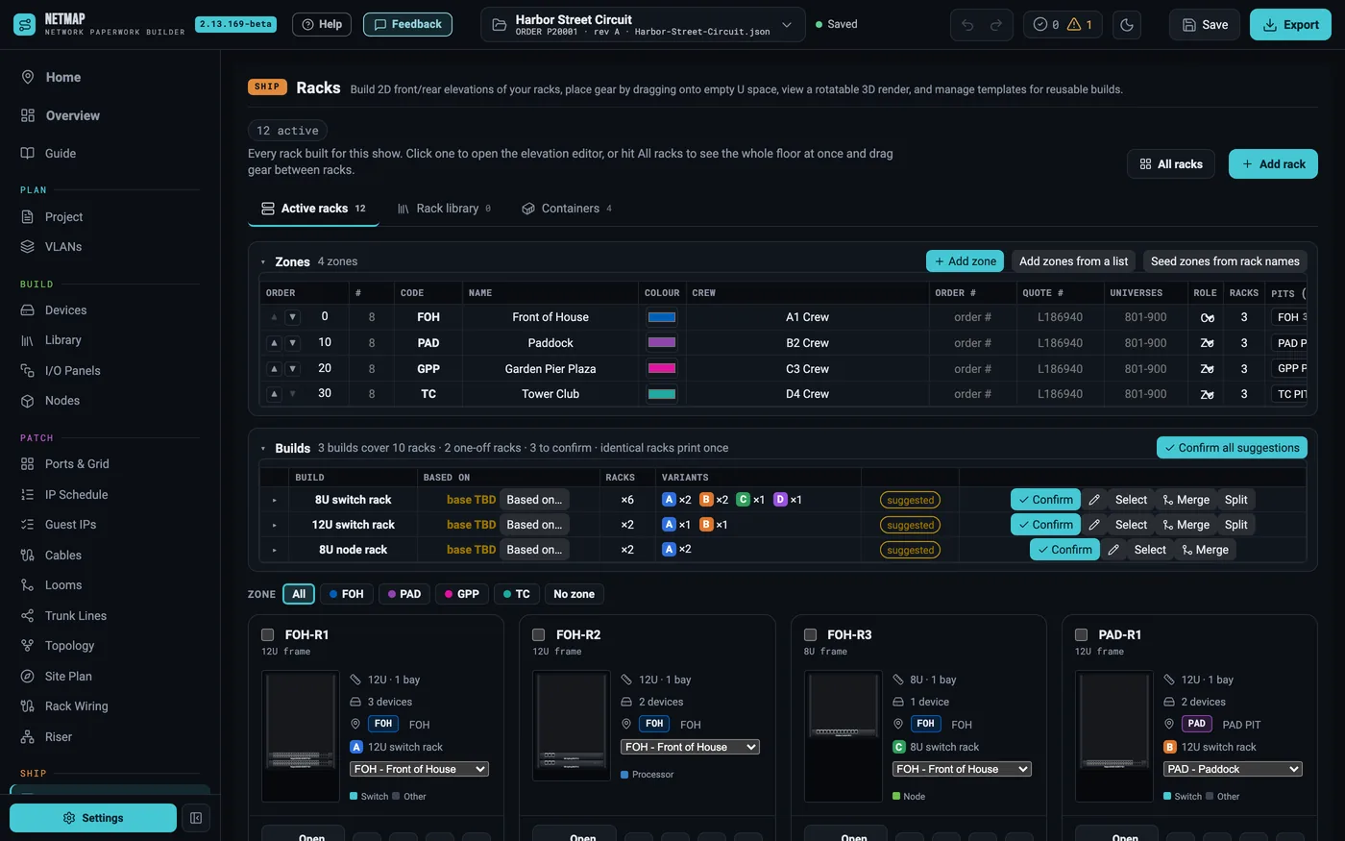Click the Add rack button
Screen dimensions: 1345x841
[1273, 164]
